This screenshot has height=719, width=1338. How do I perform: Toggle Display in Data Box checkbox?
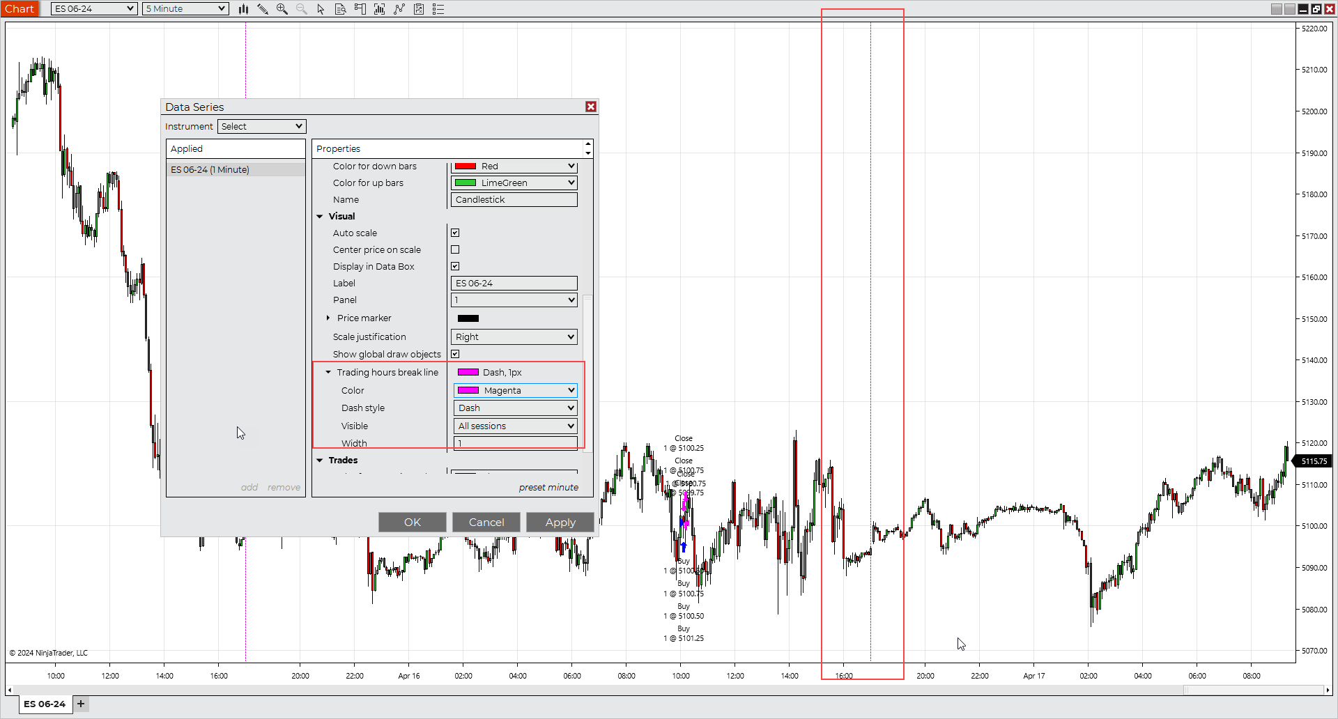(455, 266)
